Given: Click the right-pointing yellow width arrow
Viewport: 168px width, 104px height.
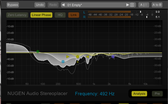Looking at the screenshot, I should [68, 57].
